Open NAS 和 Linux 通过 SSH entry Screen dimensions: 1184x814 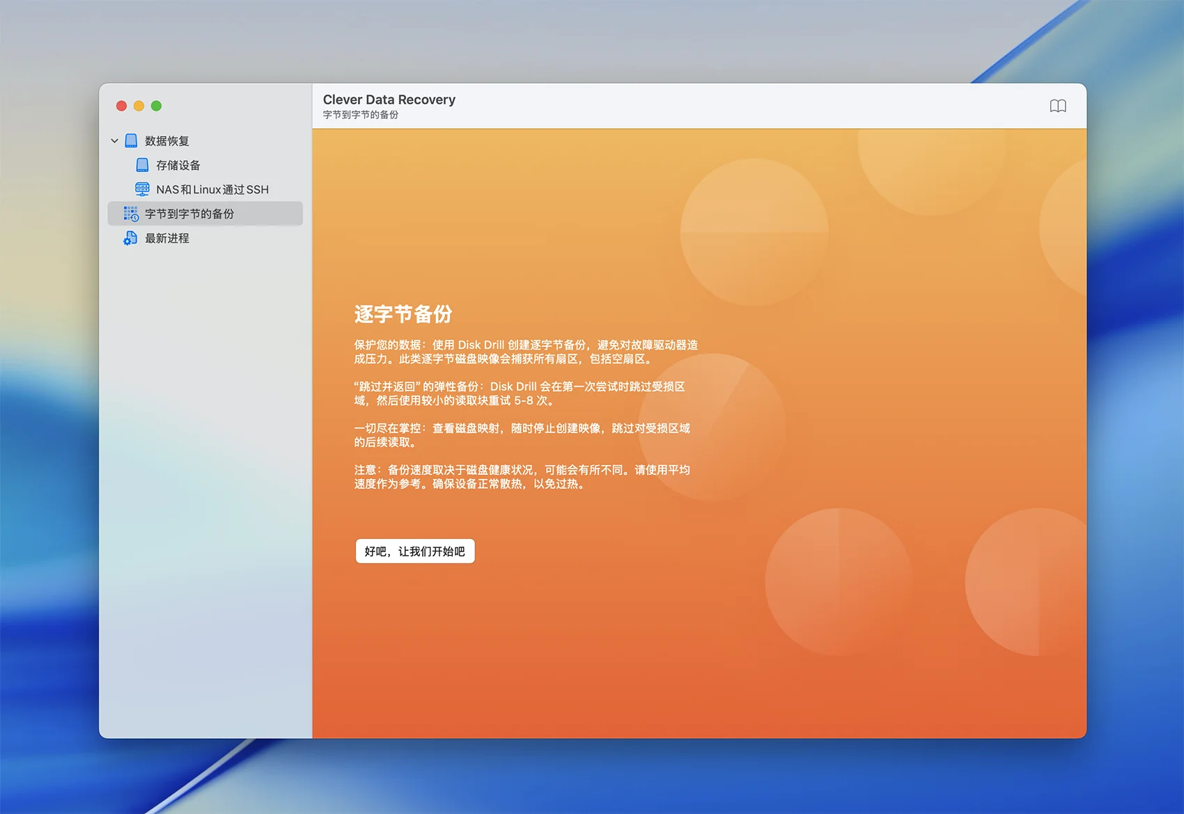tap(212, 189)
